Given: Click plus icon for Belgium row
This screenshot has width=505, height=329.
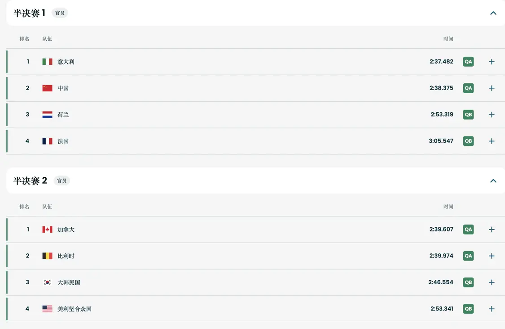Looking at the screenshot, I should click(492, 256).
